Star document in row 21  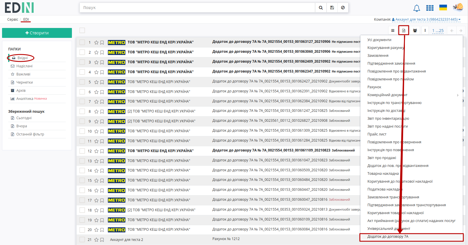pyautogui.click(x=96, y=240)
